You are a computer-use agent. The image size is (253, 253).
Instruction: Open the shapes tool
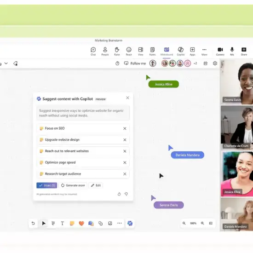101,223
